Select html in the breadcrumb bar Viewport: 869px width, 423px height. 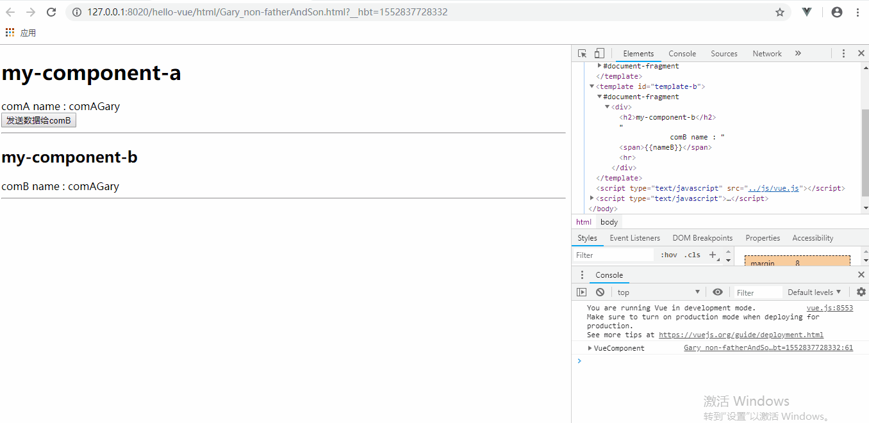click(584, 222)
